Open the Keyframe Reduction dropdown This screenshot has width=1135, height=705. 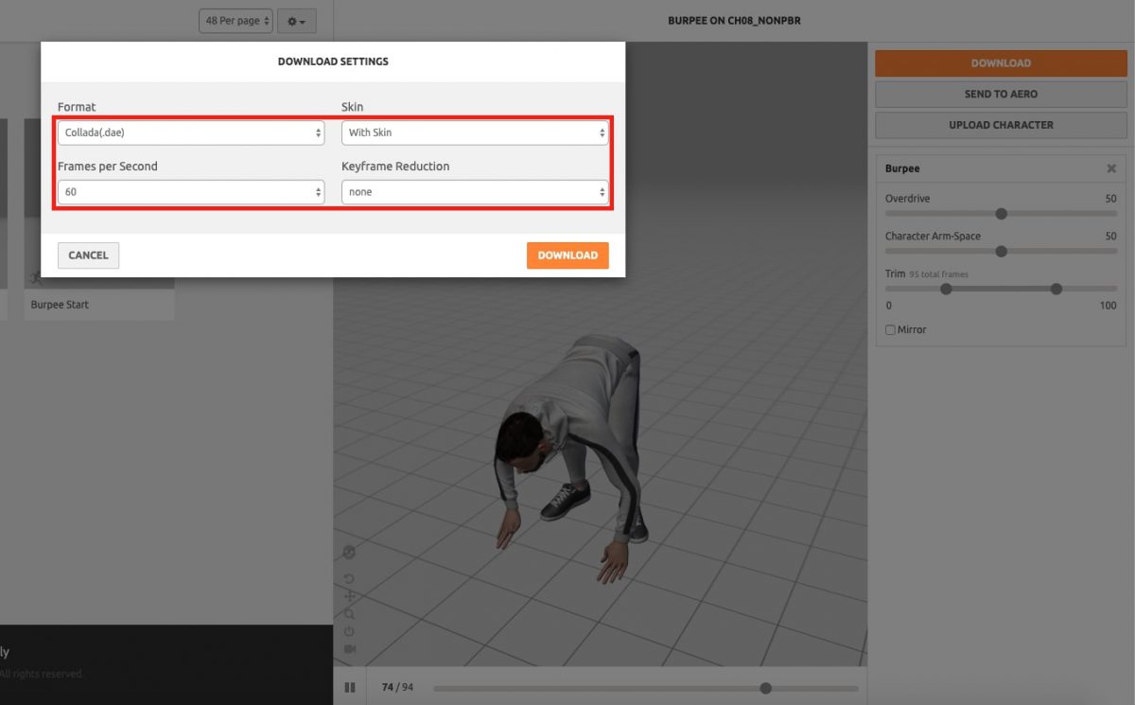474,191
